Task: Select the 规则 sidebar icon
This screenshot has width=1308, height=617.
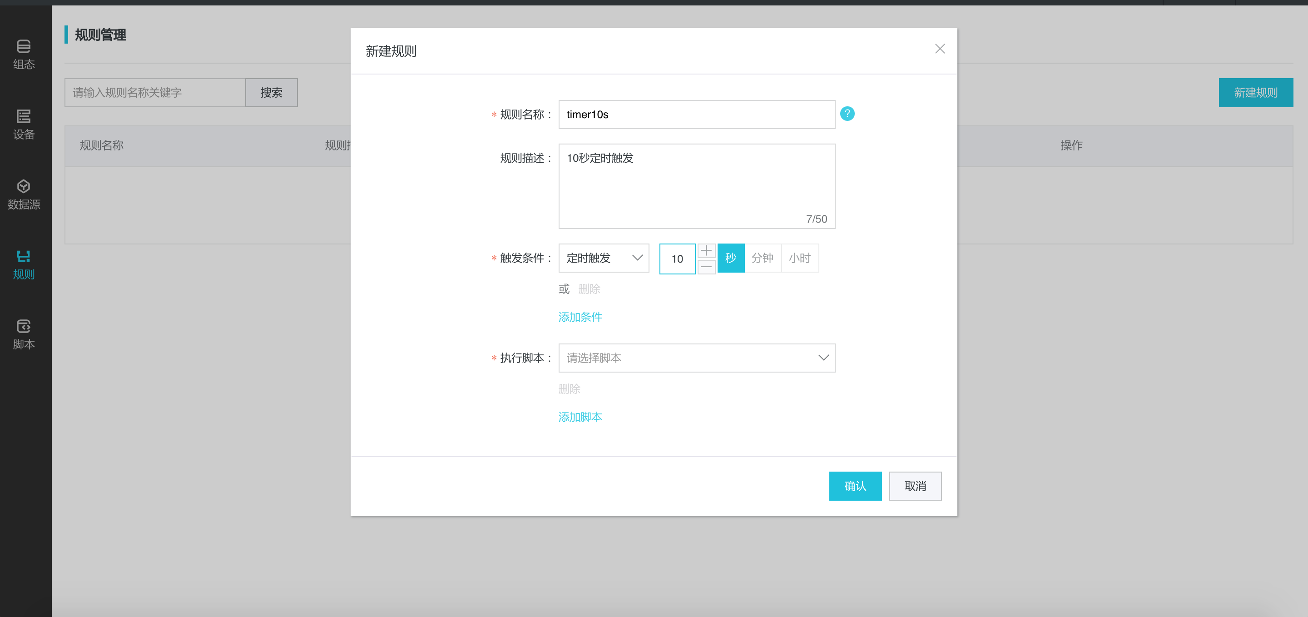Action: [23, 264]
